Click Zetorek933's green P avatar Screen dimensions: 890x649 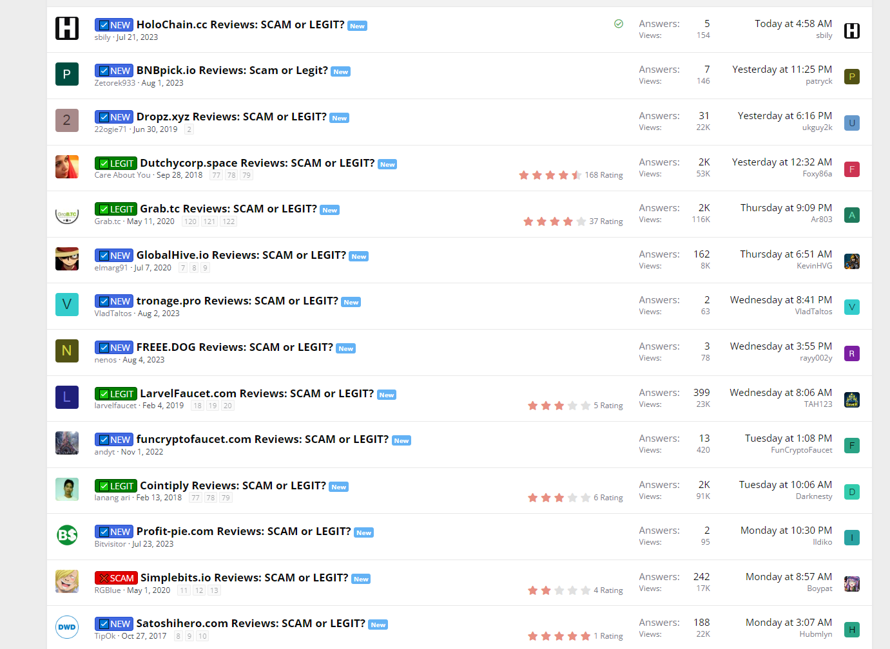point(67,75)
